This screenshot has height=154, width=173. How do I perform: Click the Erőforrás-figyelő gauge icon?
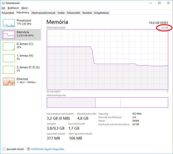(28, 149)
